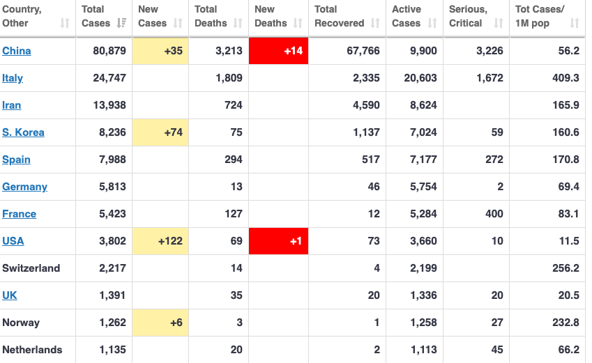Sort by Total Recovered arrow icon
The width and height of the screenshot is (592, 363).
(375, 24)
